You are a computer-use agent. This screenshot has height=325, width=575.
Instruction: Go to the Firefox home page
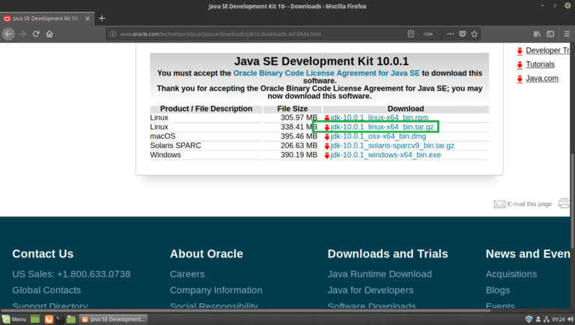point(49,34)
